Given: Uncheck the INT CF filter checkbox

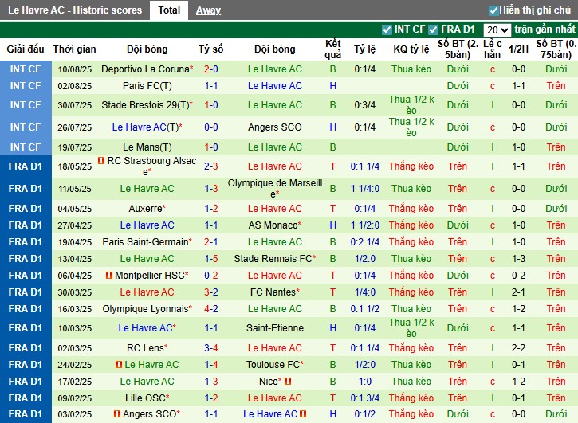Looking at the screenshot, I should click(x=387, y=29).
